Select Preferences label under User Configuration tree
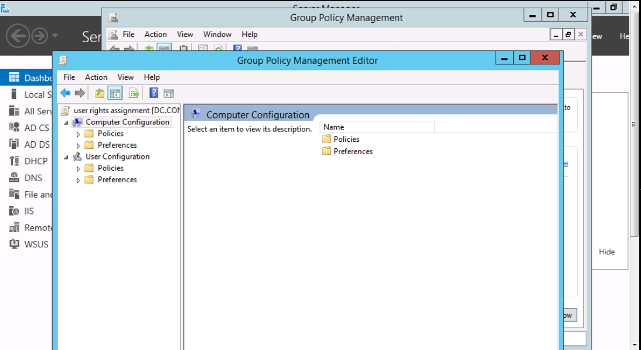 [117, 179]
